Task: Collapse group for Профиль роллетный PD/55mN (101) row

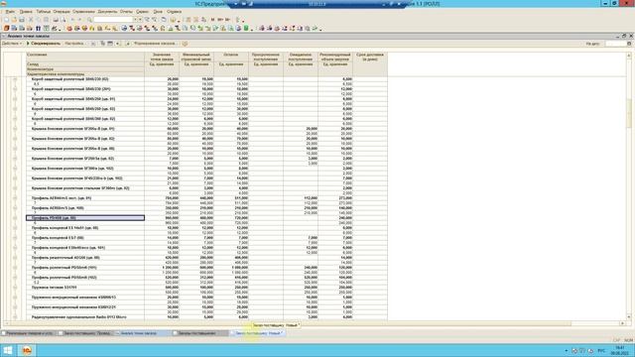Action: point(15,268)
